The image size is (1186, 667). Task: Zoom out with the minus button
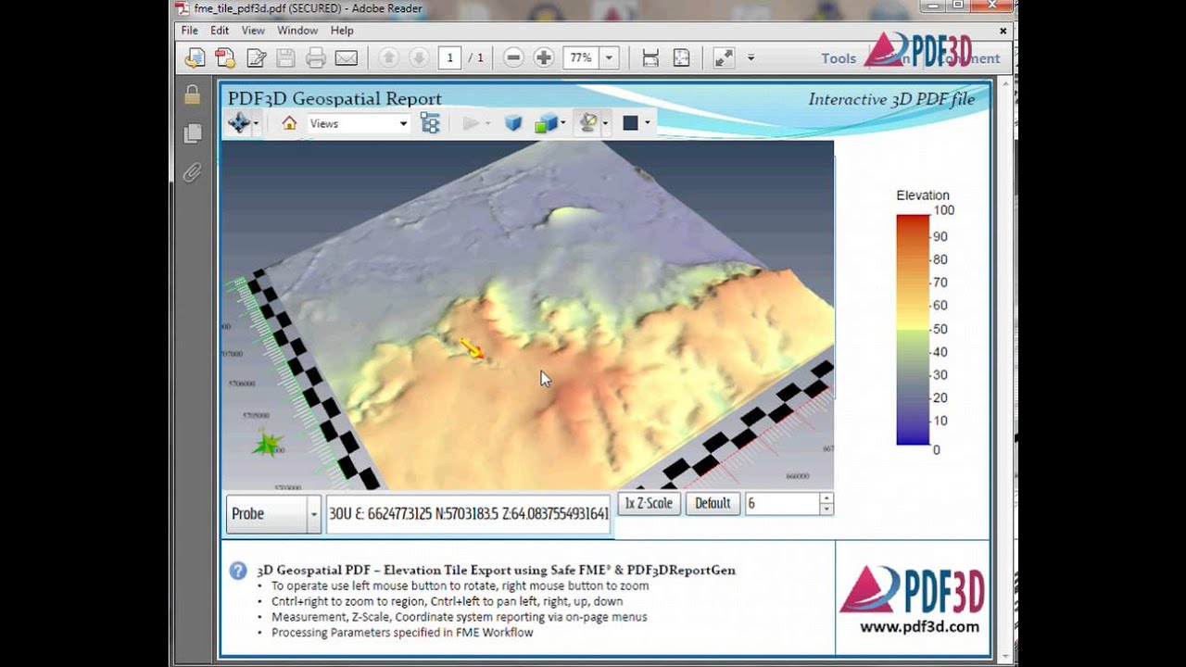[513, 58]
